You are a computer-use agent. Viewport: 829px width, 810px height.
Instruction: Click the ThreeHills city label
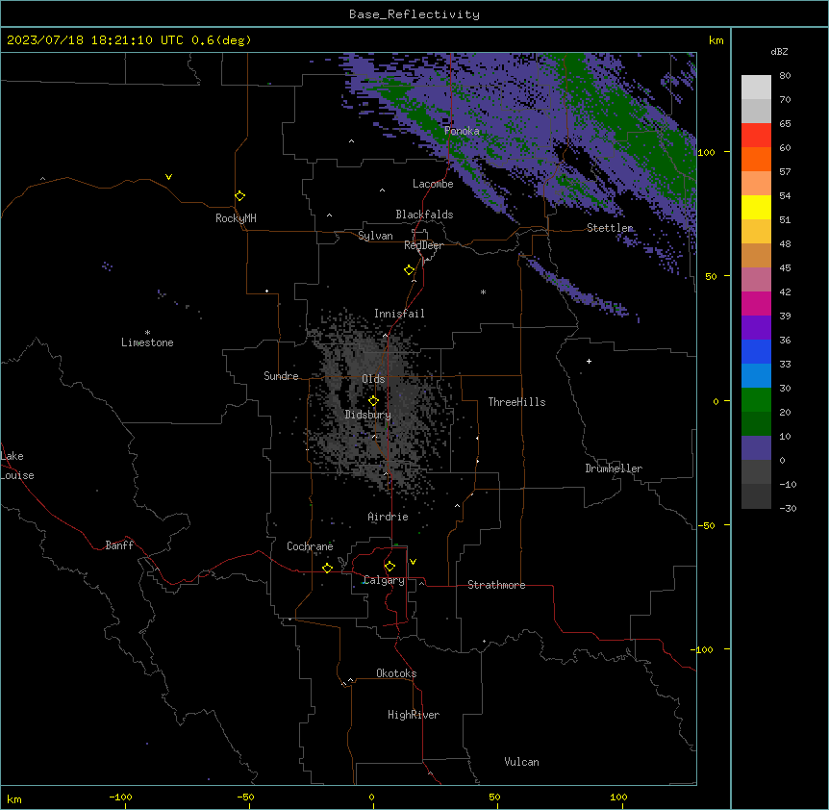click(516, 402)
